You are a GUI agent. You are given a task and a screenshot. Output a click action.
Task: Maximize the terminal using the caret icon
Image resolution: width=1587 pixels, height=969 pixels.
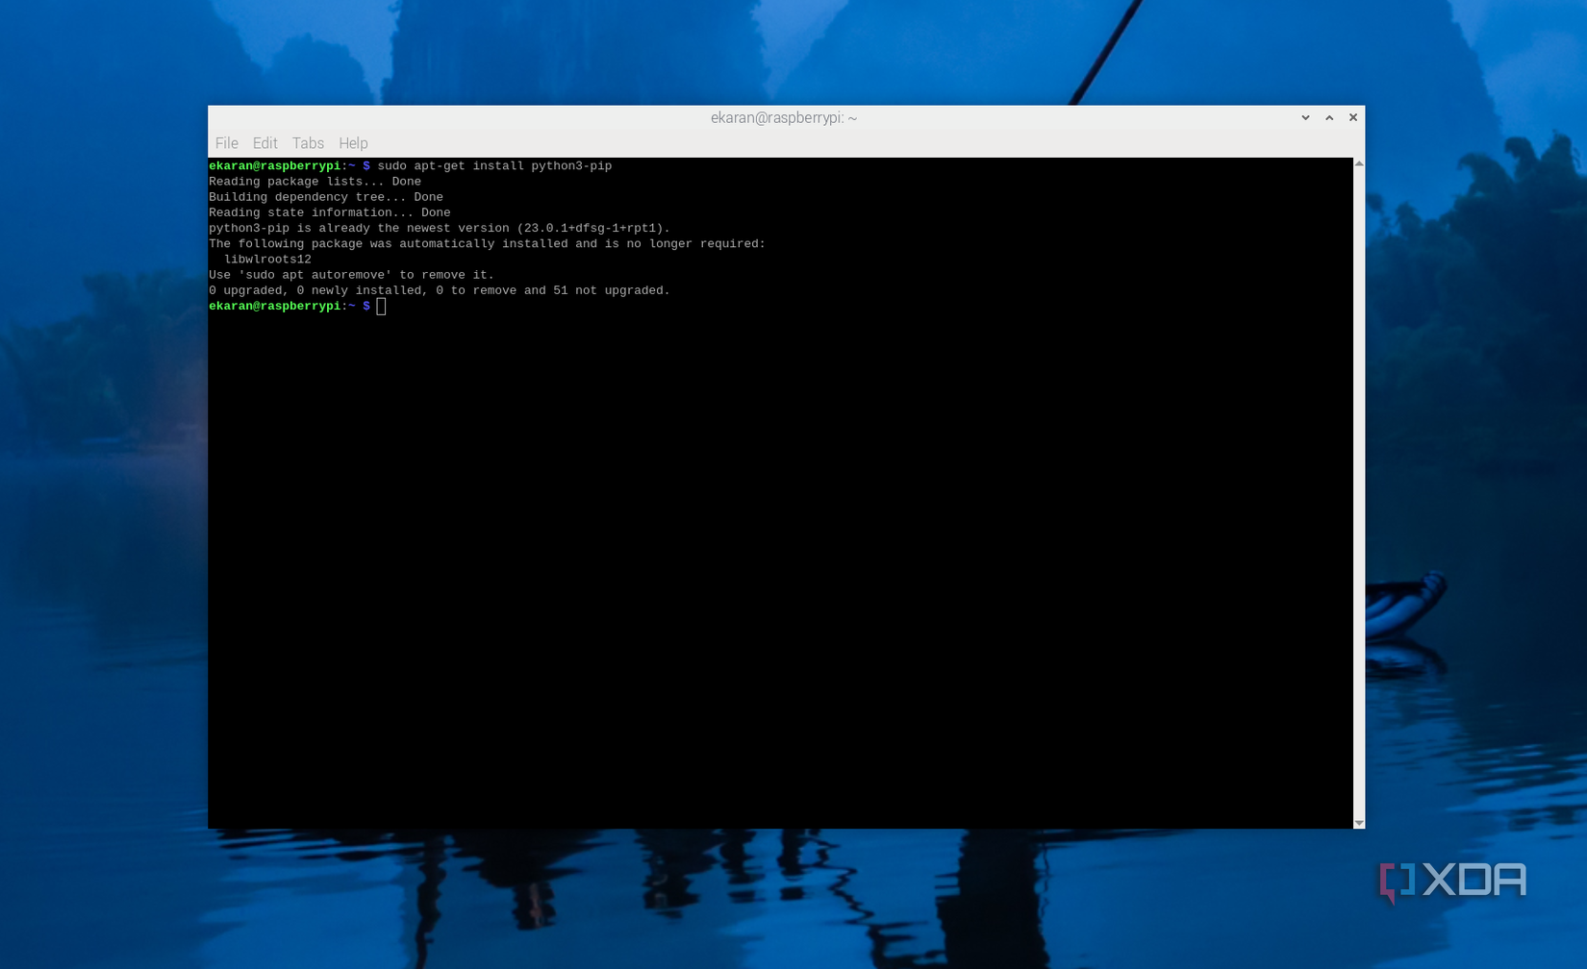point(1328,117)
